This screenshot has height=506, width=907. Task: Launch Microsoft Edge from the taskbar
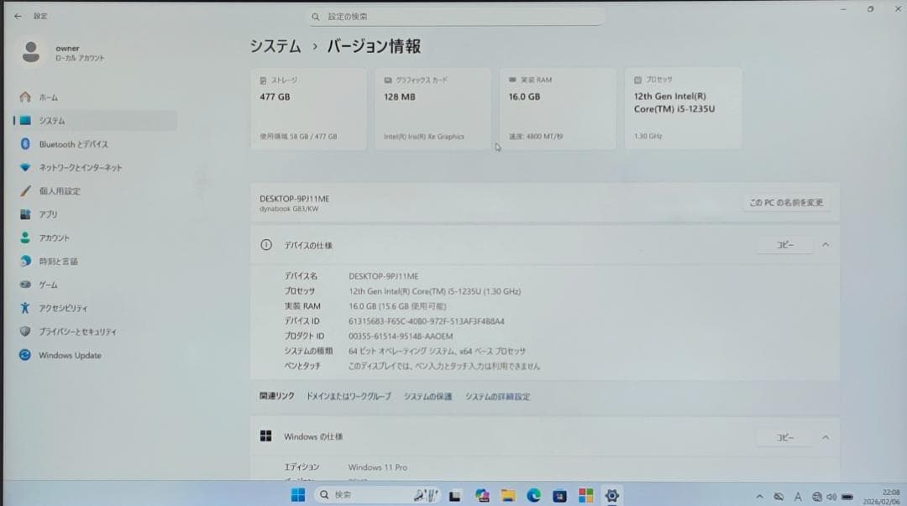[533, 495]
